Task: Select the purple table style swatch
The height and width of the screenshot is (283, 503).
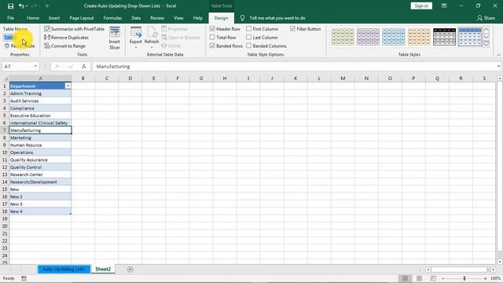Action: pyautogui.click(x=368, y=37)
